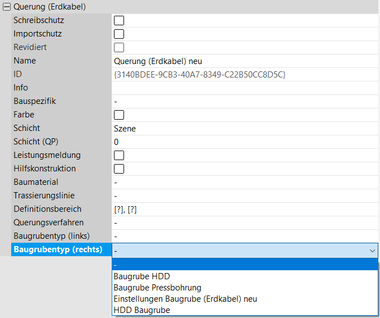This screenshot has width=380, height=318.
Task: Choose Baugrube Pressbohrung option
Action: tap(157, 288)
